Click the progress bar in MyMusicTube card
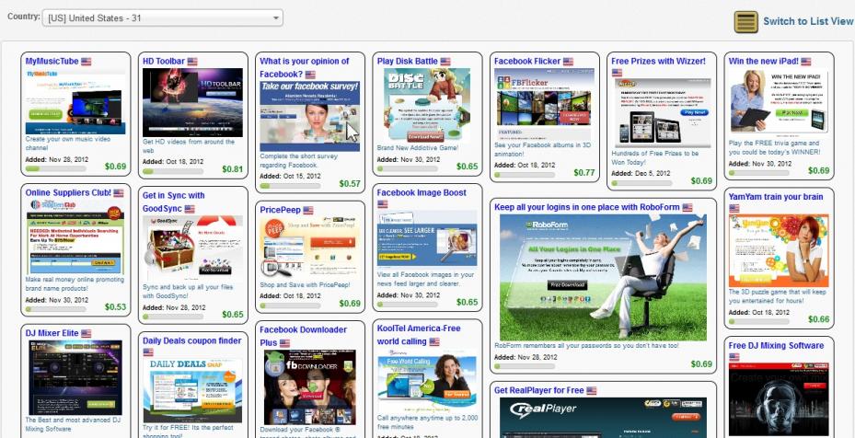This screenshot has height=438, width=855. click(55, 168)
